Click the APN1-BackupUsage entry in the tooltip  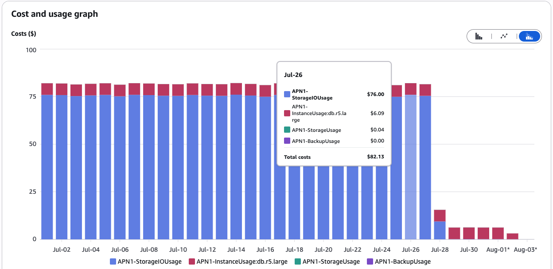tap(316, 141)
